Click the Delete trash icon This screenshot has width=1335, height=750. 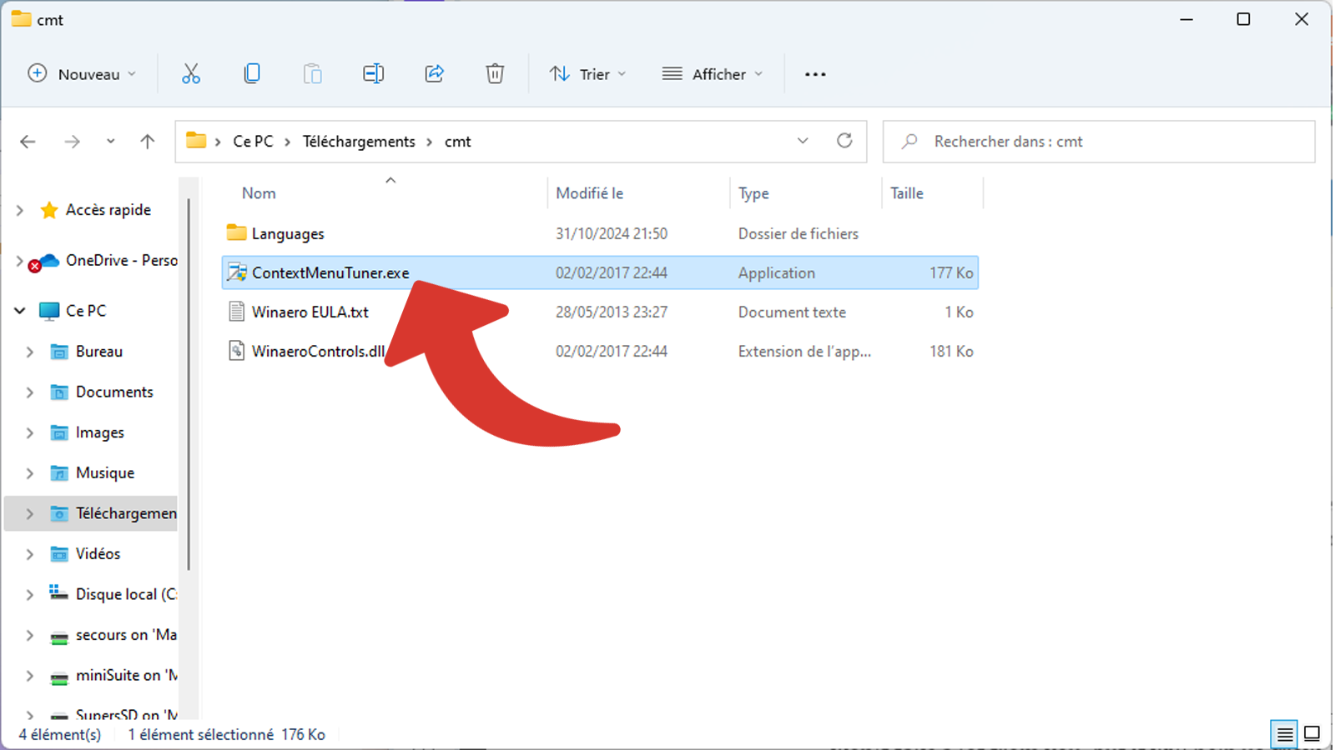(x=495, y=73)
